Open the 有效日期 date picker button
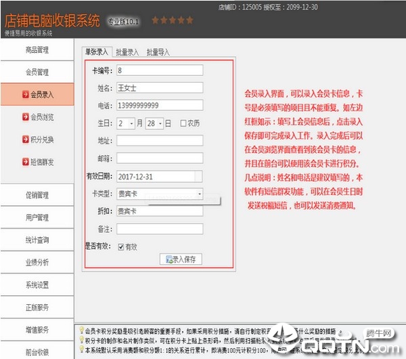The height and width of the screenshot is (359, 406). click(x=198, y=177)
